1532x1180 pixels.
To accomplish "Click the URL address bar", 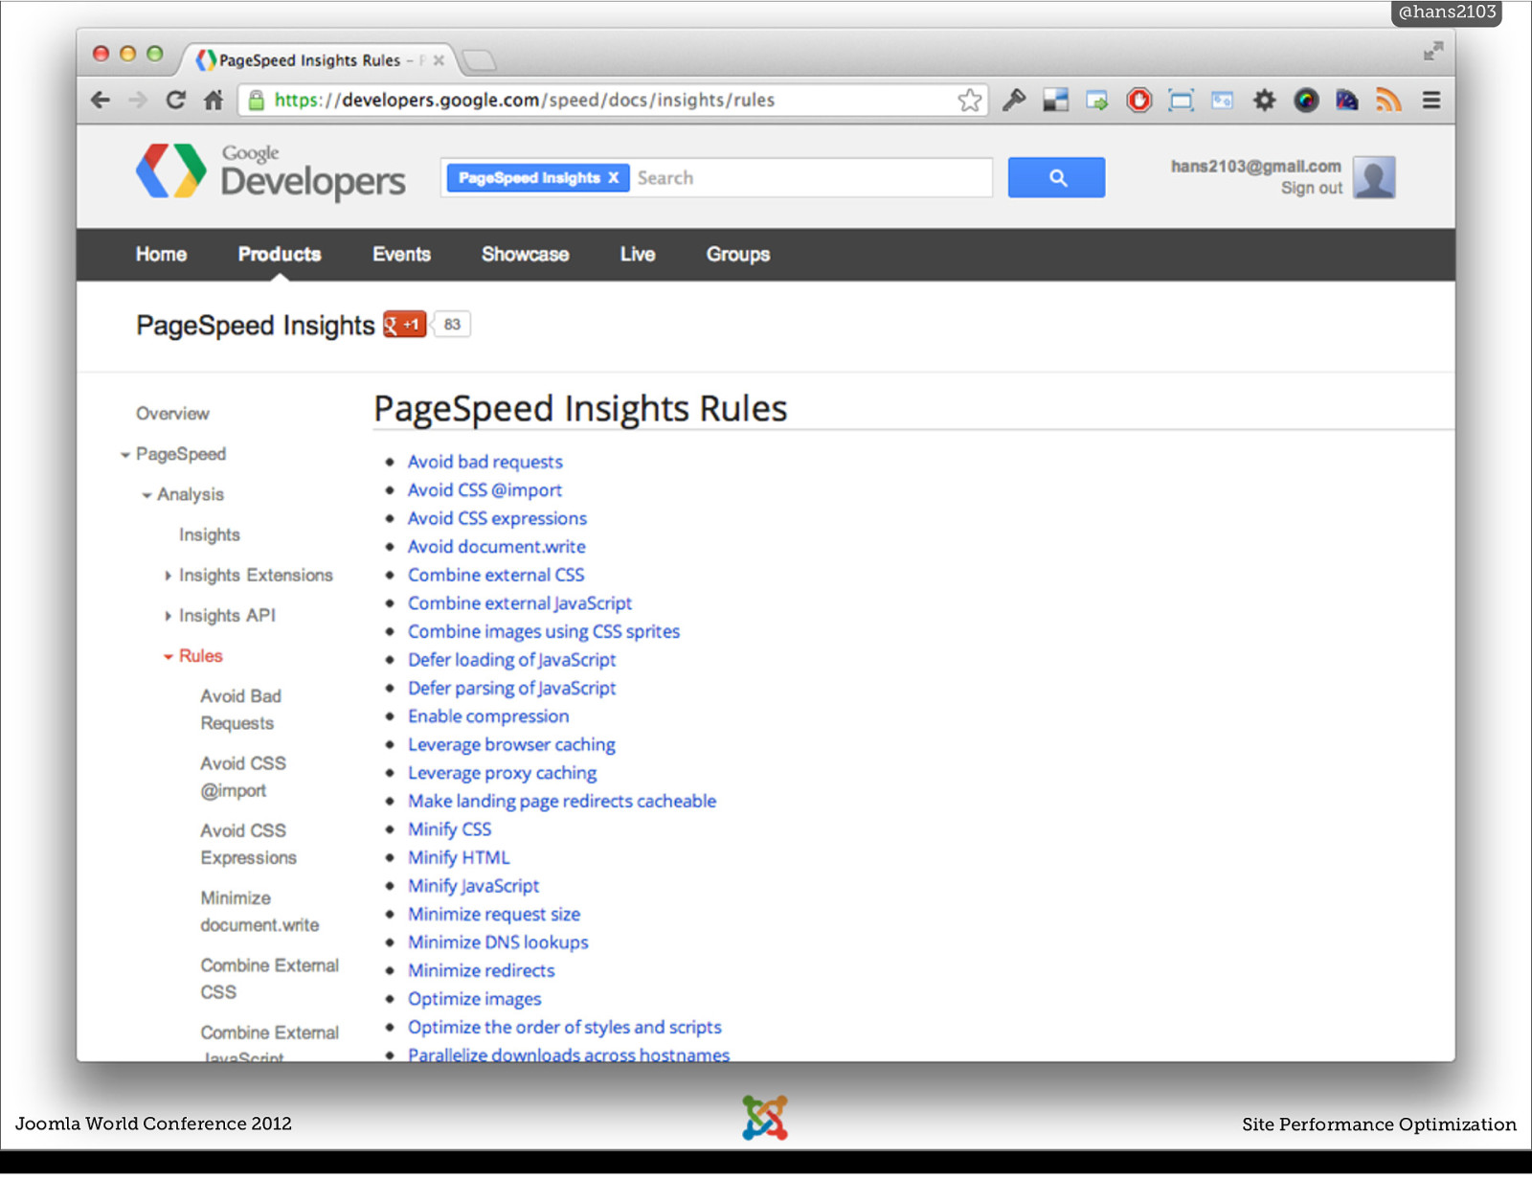I will 613,100.
